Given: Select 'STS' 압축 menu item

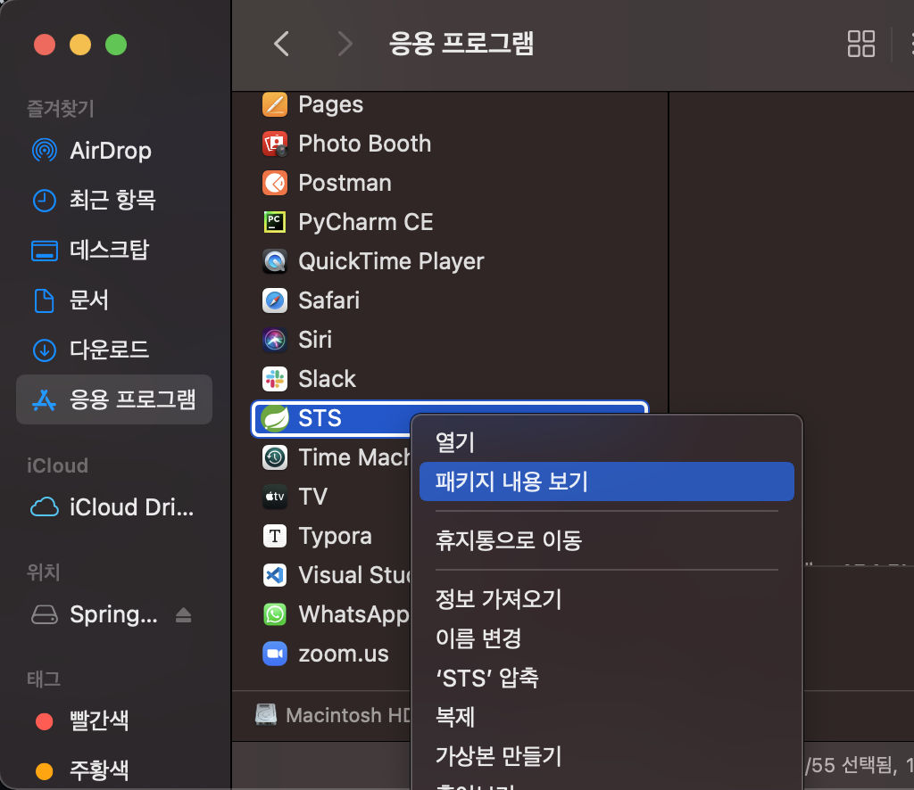Looking at the screenshot, I should coord(606,678).
